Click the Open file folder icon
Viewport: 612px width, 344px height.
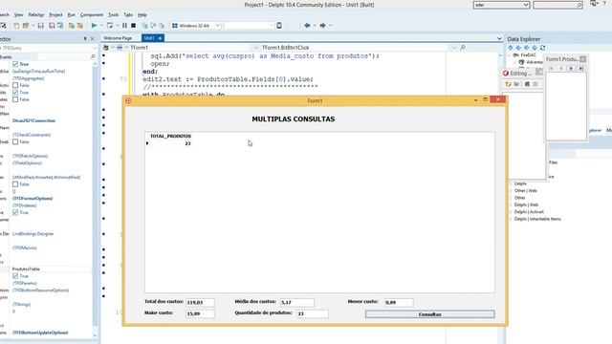pos(26,26)
